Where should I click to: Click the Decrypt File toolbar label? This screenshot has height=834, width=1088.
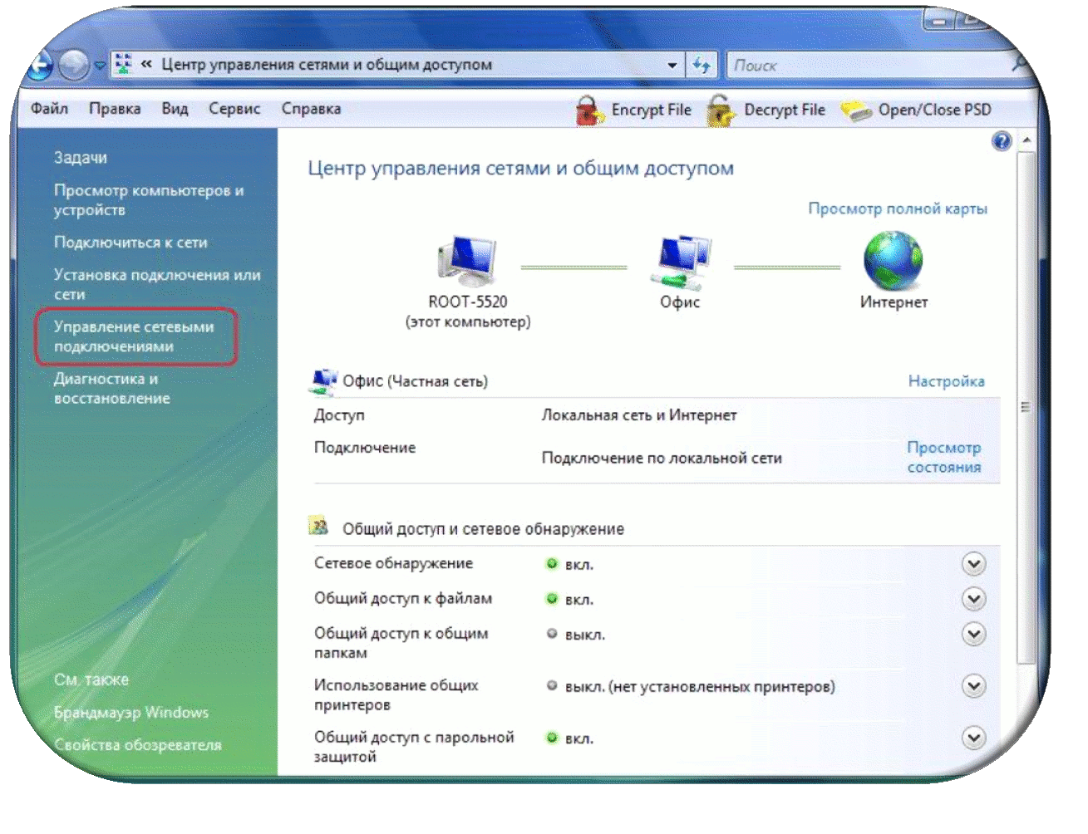coord(785,110)
